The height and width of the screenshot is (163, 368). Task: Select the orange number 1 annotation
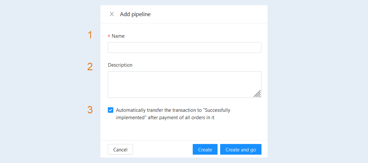pyautogui.click(x=90, y=35)
